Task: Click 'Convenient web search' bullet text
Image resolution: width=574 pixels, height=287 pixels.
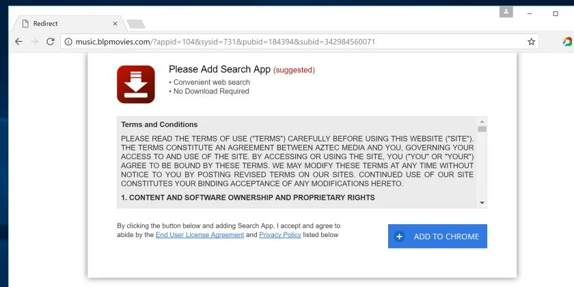Action: coord(212,83)
